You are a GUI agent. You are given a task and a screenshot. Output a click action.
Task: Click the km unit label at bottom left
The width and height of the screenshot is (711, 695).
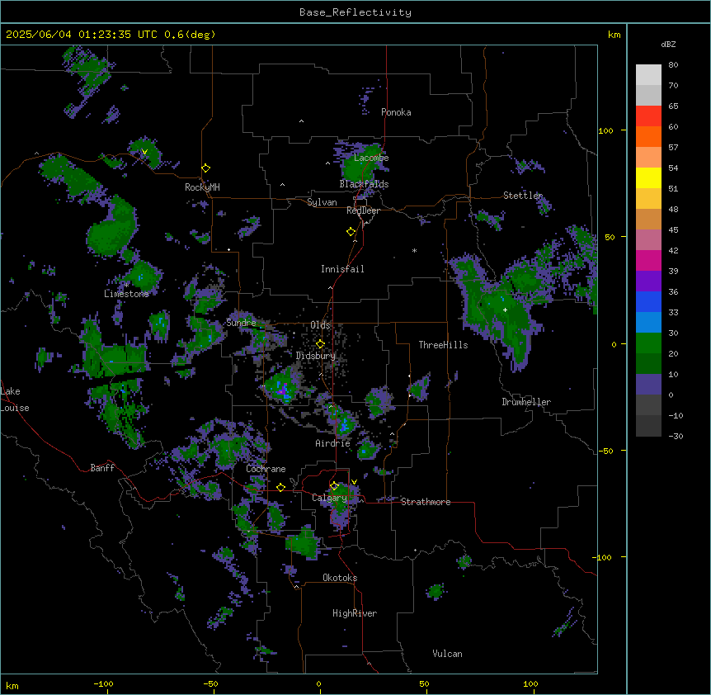[x=12, y=685]
